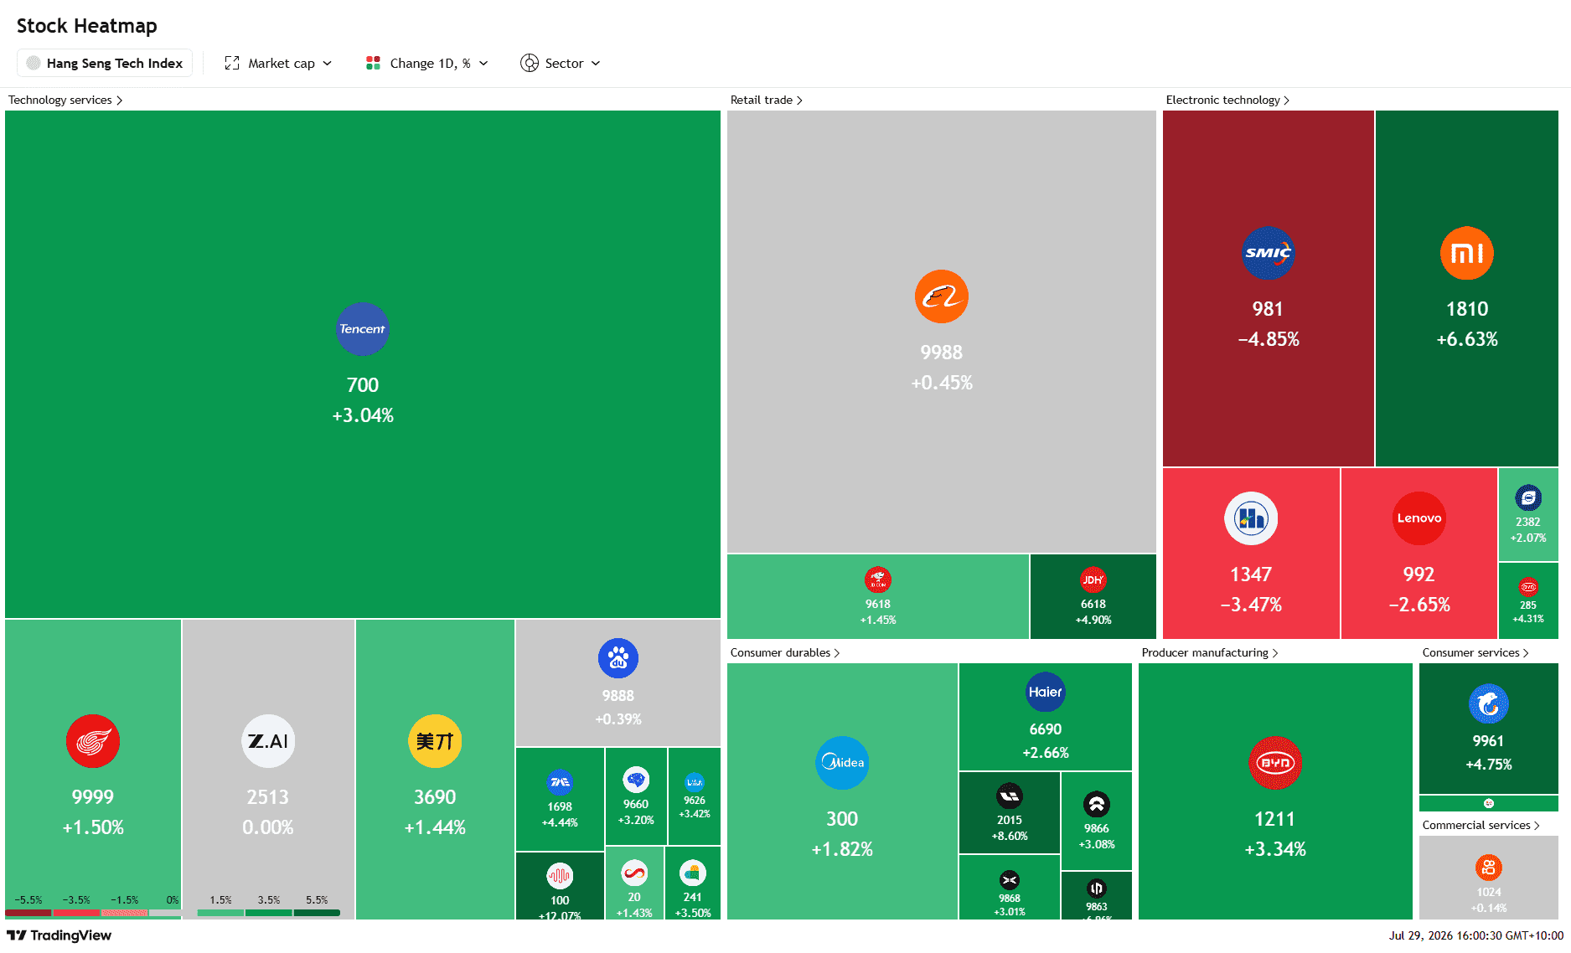1571x953 pixels.
Task: Click the +3.34% change in the 1211 tile
Action: pyautogui.click(x=1275, y=849)
